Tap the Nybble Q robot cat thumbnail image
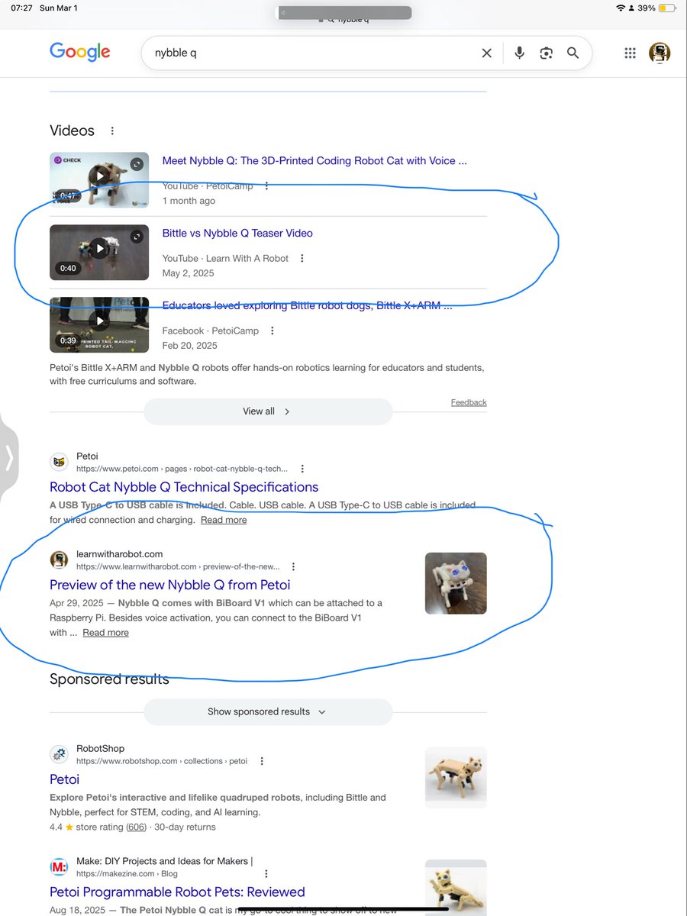This screenshot has height=916, width=687. point(456,582)
